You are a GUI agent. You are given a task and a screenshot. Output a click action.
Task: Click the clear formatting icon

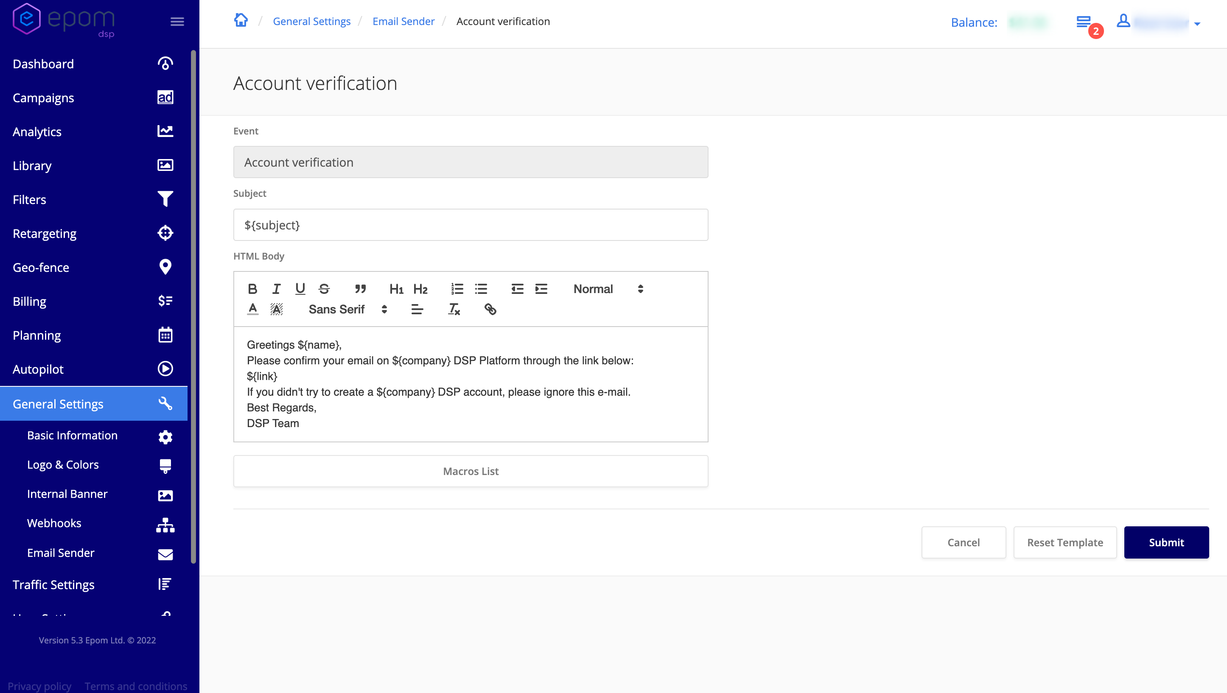point(454,309)
